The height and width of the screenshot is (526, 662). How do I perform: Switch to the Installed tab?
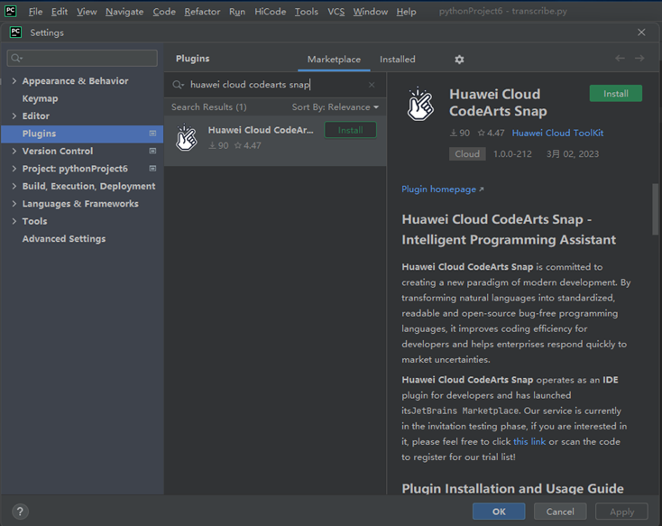(x=397, y=60)
